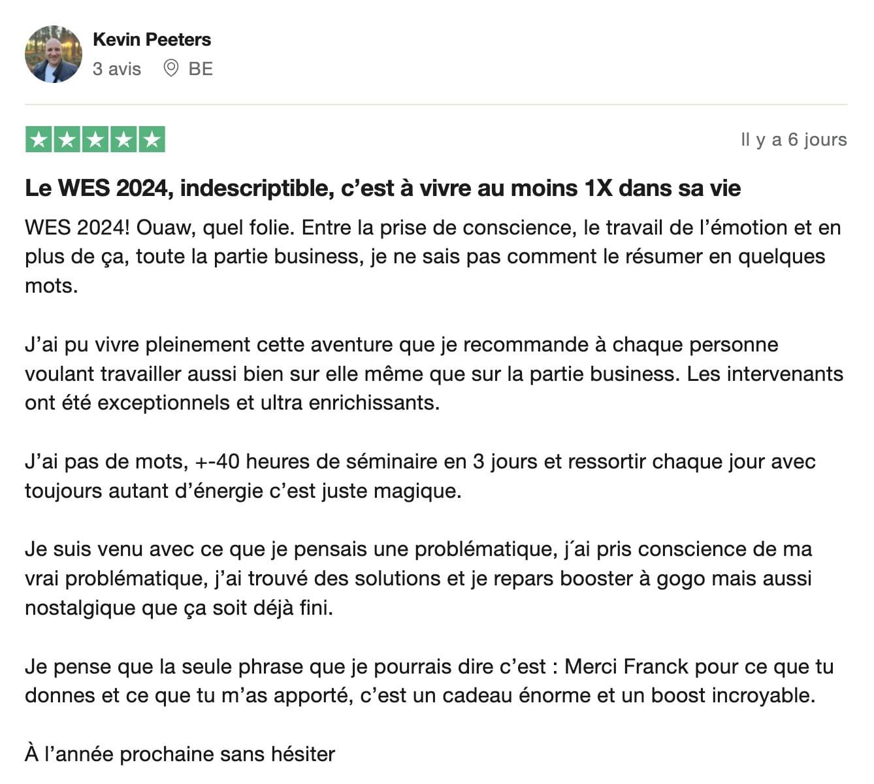Open the Kevin Peeters reviewer name link

tap(152, 40)
